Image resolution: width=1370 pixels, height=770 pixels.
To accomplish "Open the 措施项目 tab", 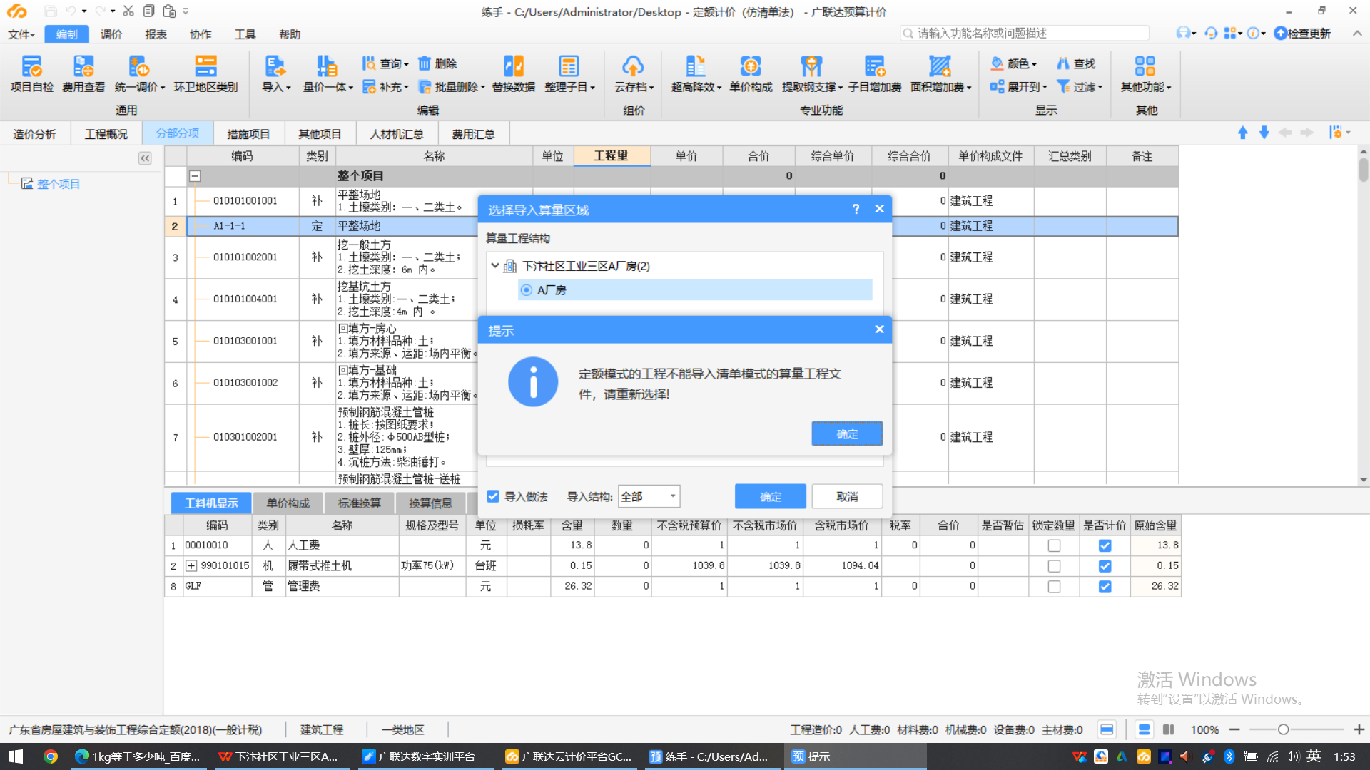I will click(248, 134).
